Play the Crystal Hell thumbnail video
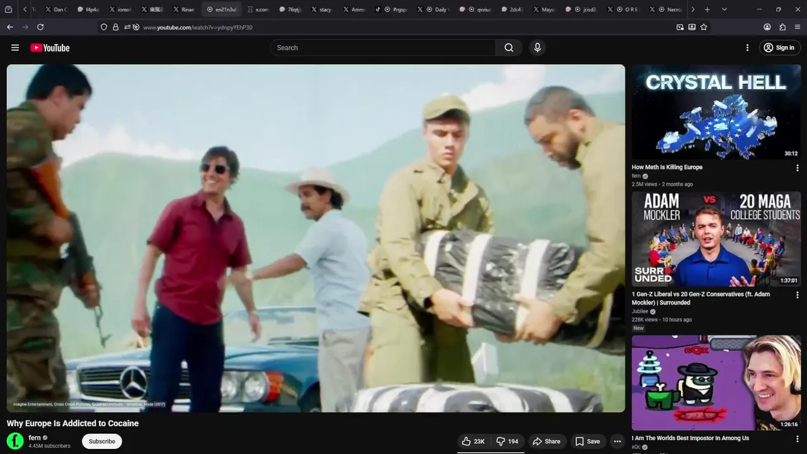This screenshot has width=807, height=454. click(716, 112)
